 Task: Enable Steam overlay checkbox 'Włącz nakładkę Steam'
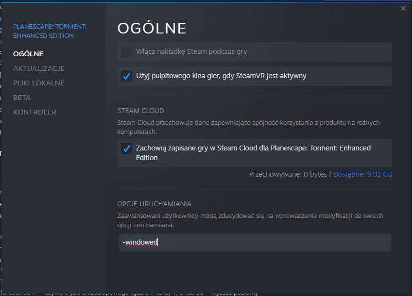click(127, 52)
